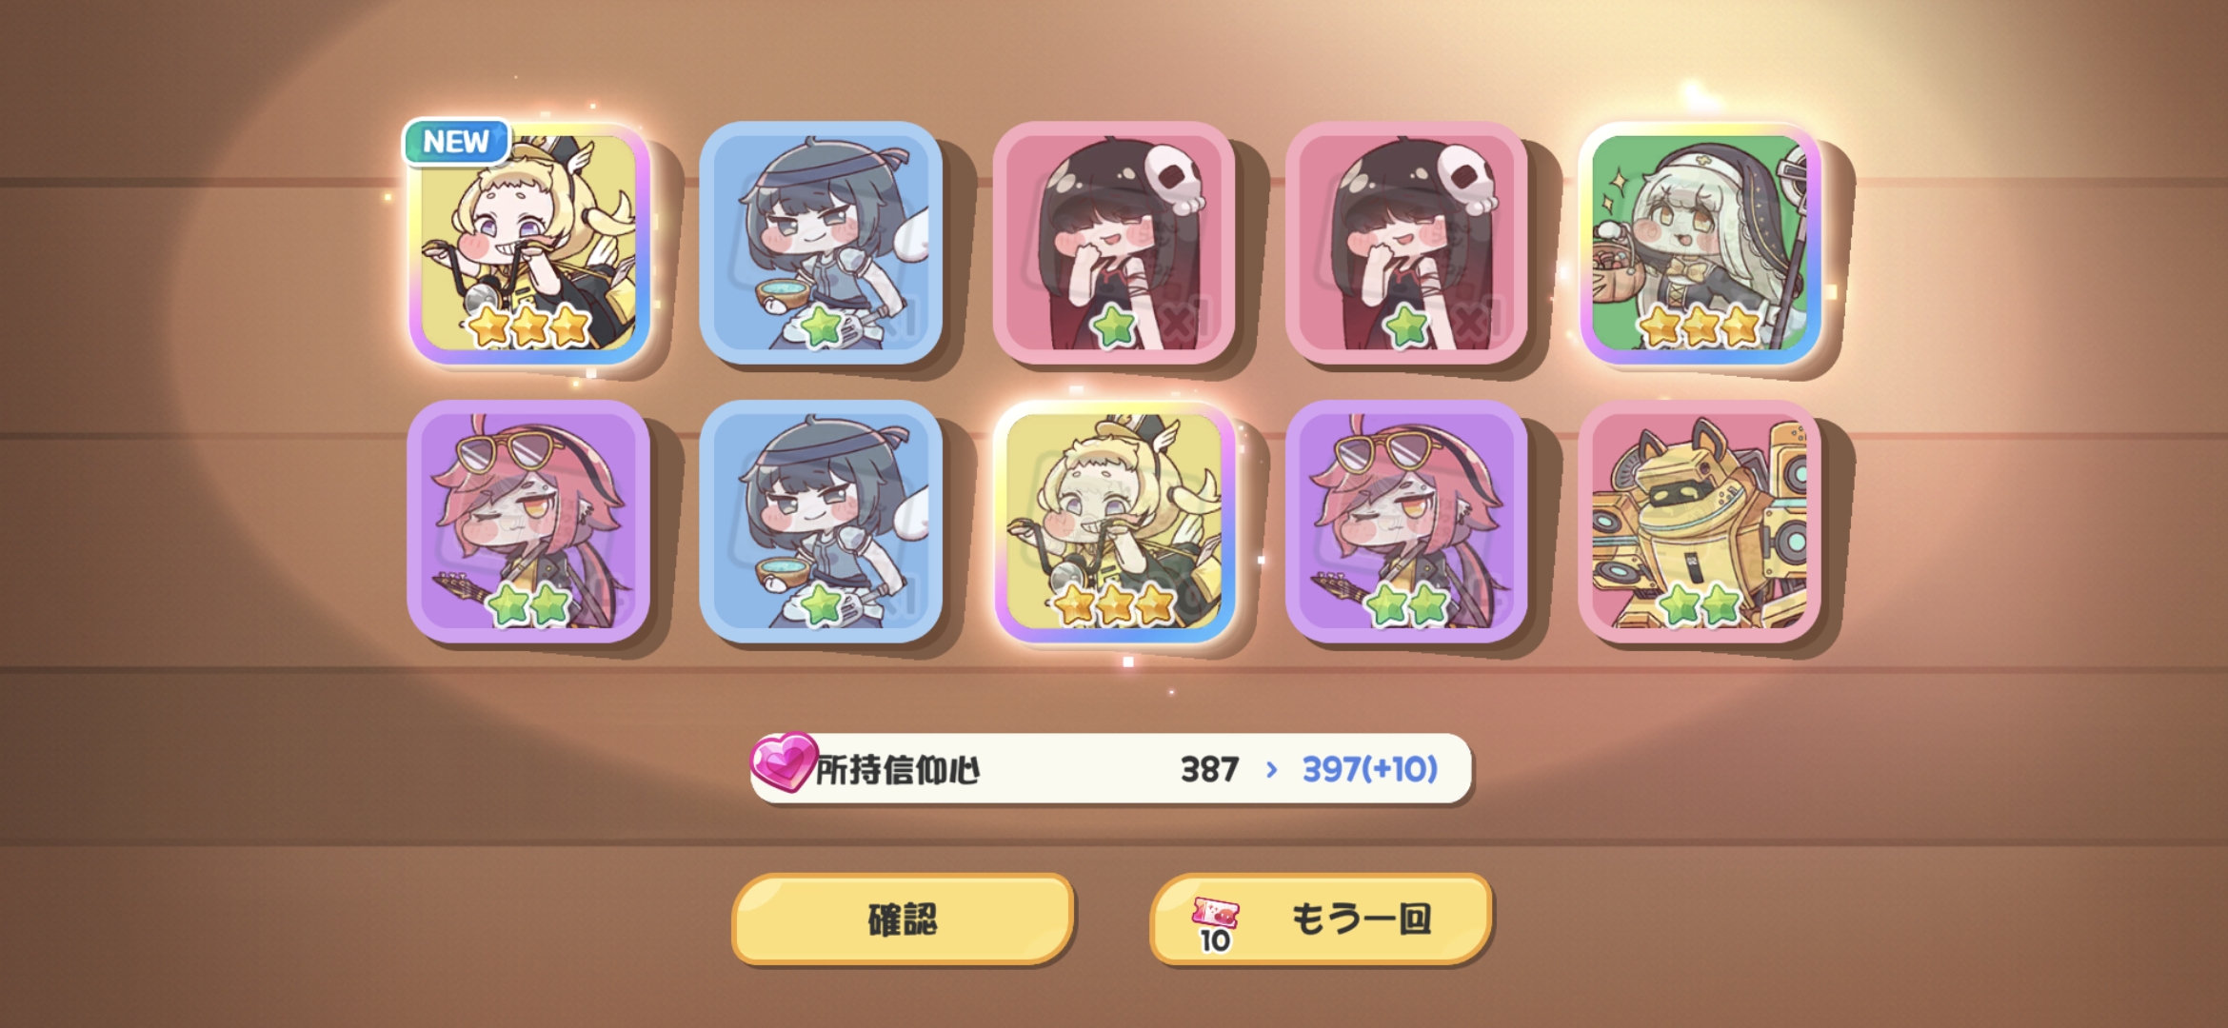Click the もう一回 draw again button
The height and width of the screenshot is (1028, 2228).
[x=1321, y=919]
